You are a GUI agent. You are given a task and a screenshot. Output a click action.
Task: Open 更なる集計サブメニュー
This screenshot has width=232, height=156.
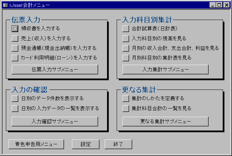tap(166, 122)
